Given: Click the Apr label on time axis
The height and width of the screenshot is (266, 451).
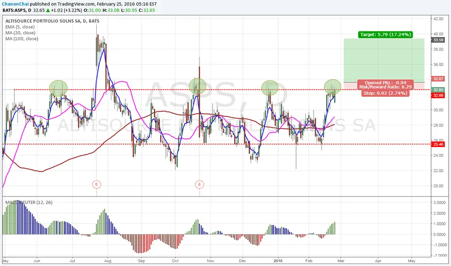Looking at the screenshot, I should click(378, 261).
